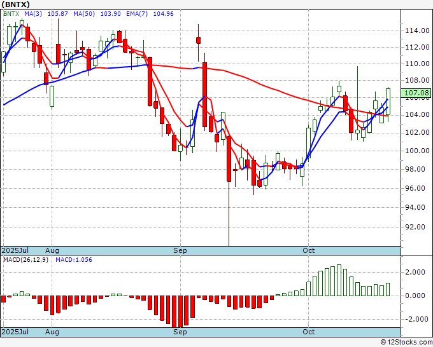The width and height of the screenshot is (433, 347).
Task: Click the (BNTX) chart title
Action: pyautogui.click(x=15, y=4)
